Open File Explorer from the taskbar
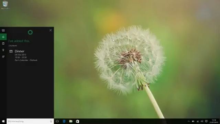This screenshot has height=124, width=220. (x=71, y=121)
